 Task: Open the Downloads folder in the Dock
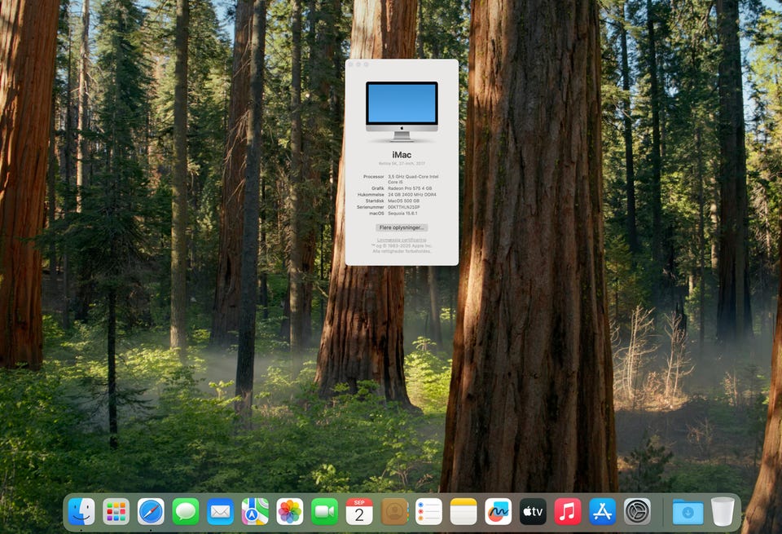pos(688,511)
